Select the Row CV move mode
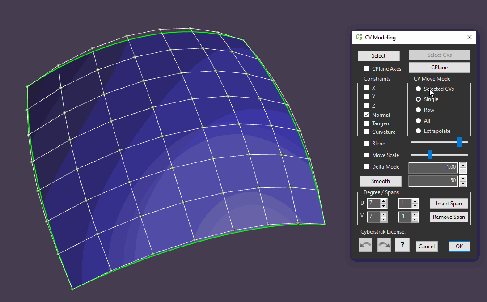The width and height of the screenshot is (487, 302). 419,110
